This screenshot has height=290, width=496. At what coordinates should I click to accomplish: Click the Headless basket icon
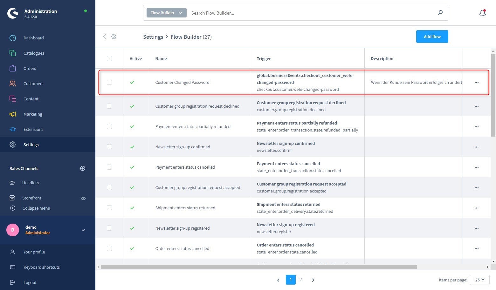tap(12, 183)
